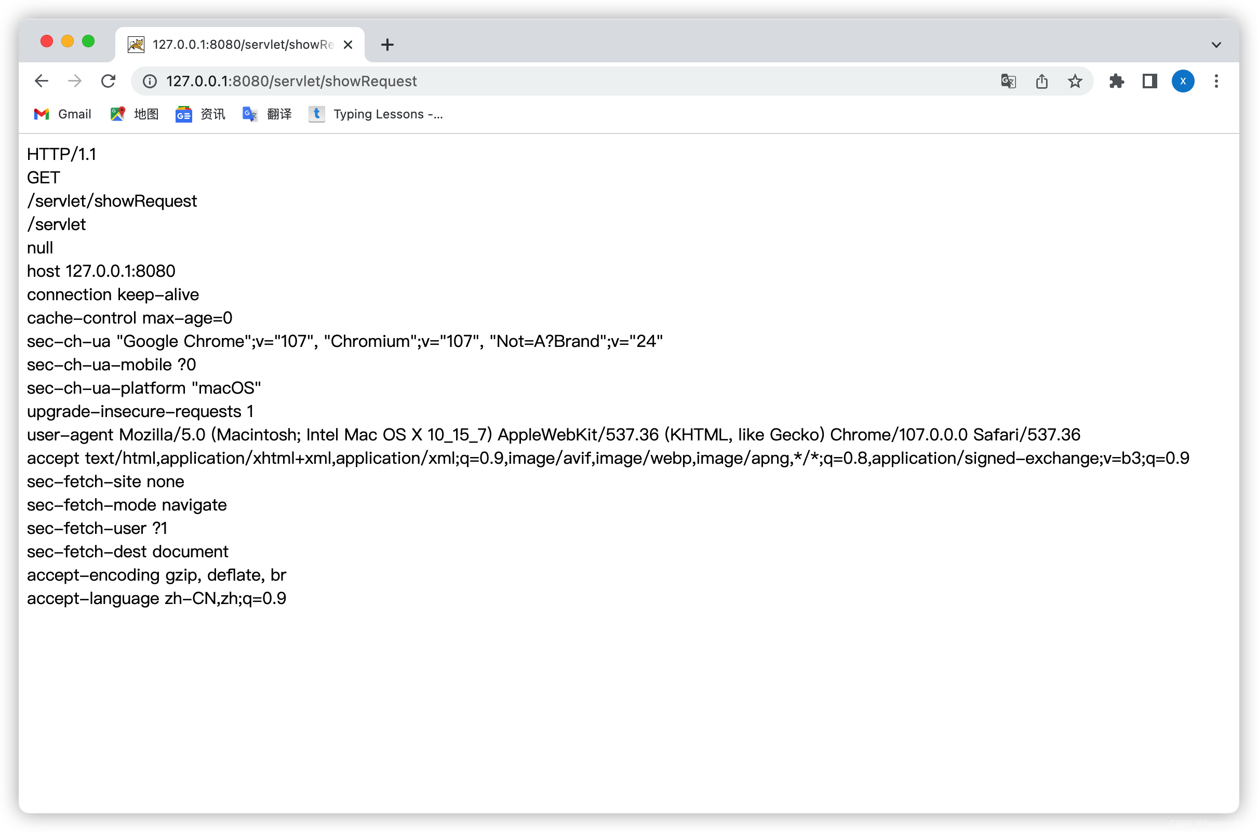Click the 'accept-encoding gzip, deflate, br' line
Image resolution: width=1258 pixels, height=832 pixels.
coord(156,574)
